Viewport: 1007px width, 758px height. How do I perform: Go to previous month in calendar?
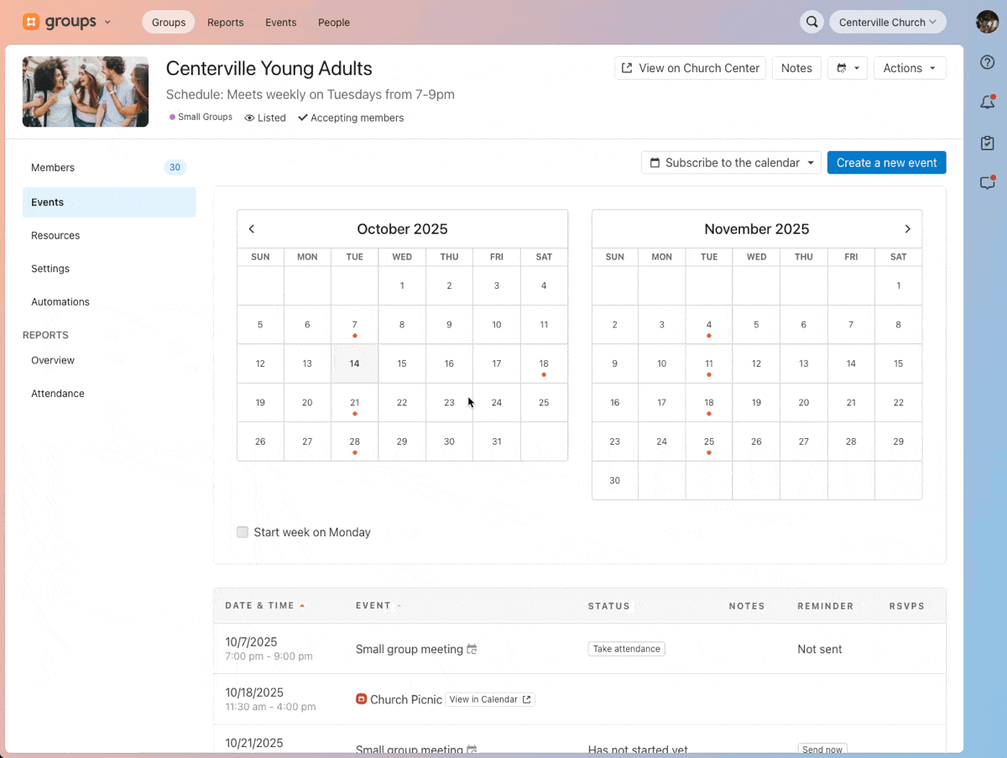pyautogui.click(x=252, y=229)
